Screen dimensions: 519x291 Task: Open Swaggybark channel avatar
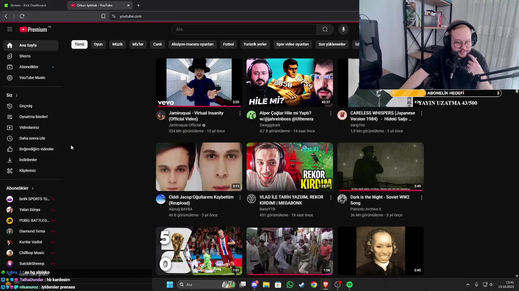(x=251, y=115)
